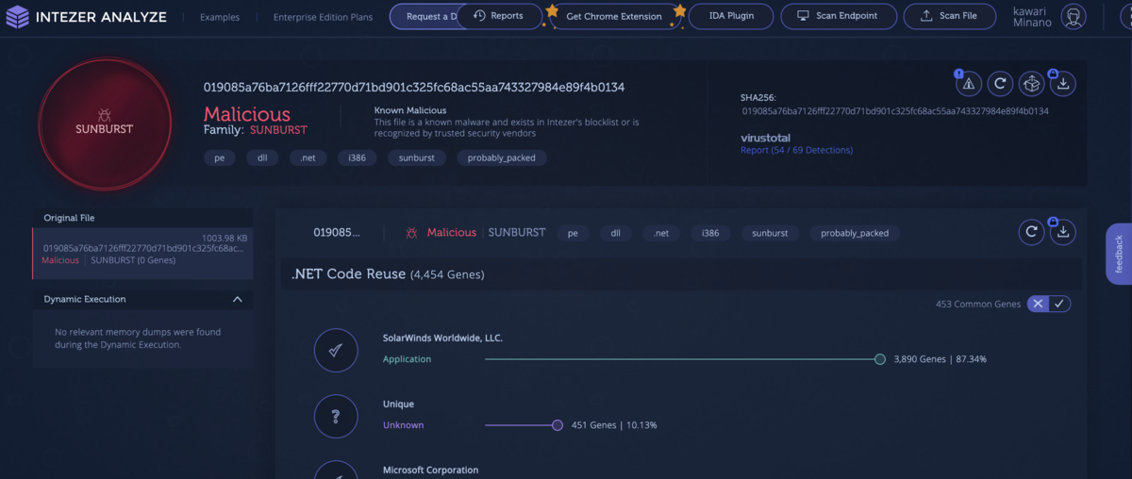Click the .NET Code Reuse heading
Viewport: 1132px width, 479px height.
tap(388, 274)
